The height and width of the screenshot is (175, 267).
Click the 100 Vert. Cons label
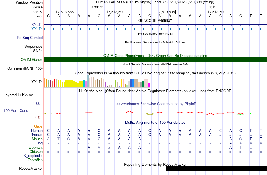(x=16, y=110)
